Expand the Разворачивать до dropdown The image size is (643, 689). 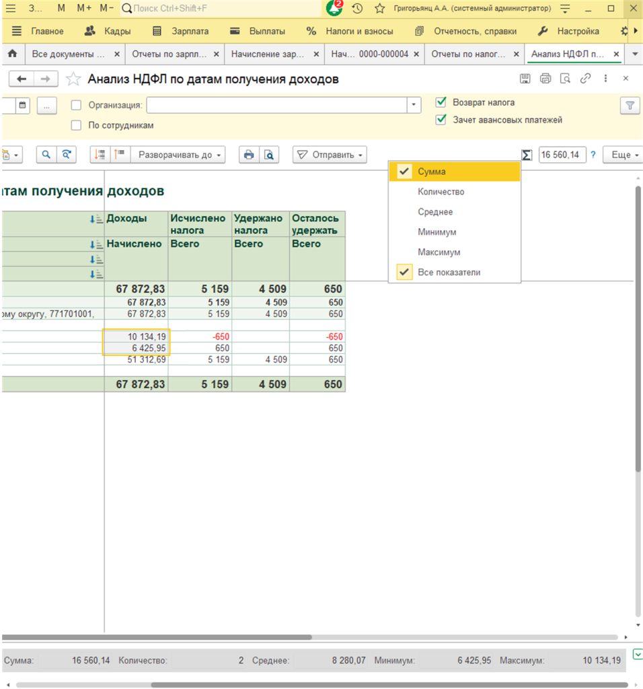tap(178, 155)
